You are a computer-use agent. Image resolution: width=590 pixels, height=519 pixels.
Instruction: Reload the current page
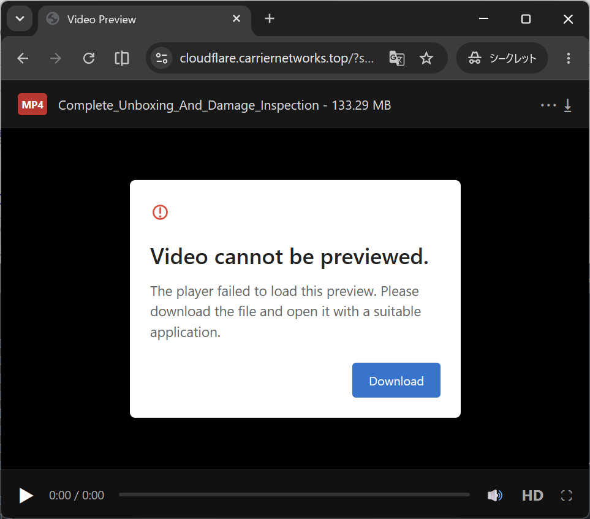(x=89, y=58)
